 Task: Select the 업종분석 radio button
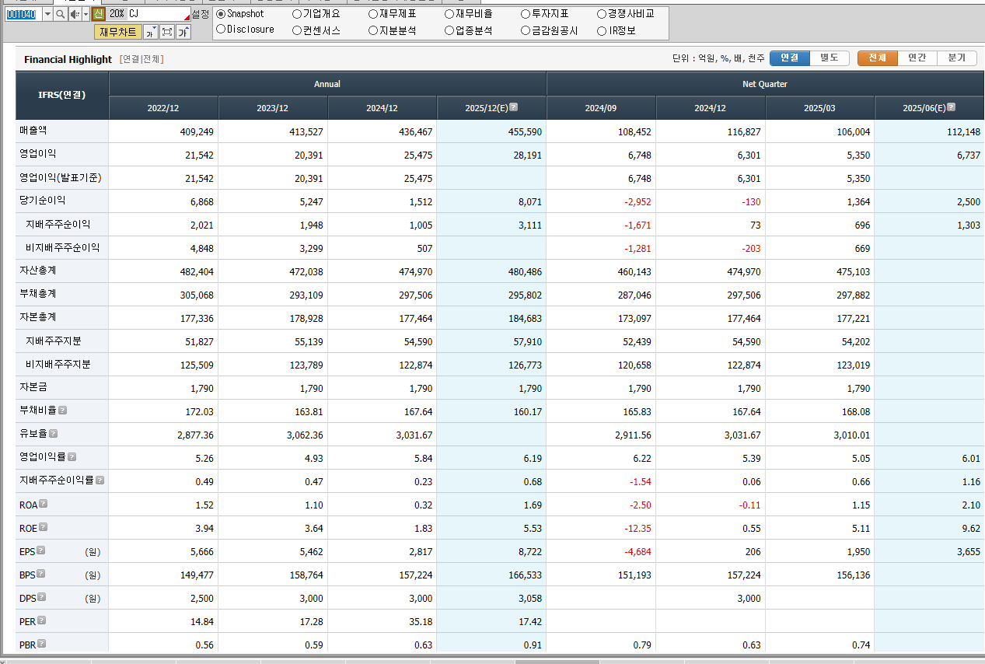(x=449, y=30)
